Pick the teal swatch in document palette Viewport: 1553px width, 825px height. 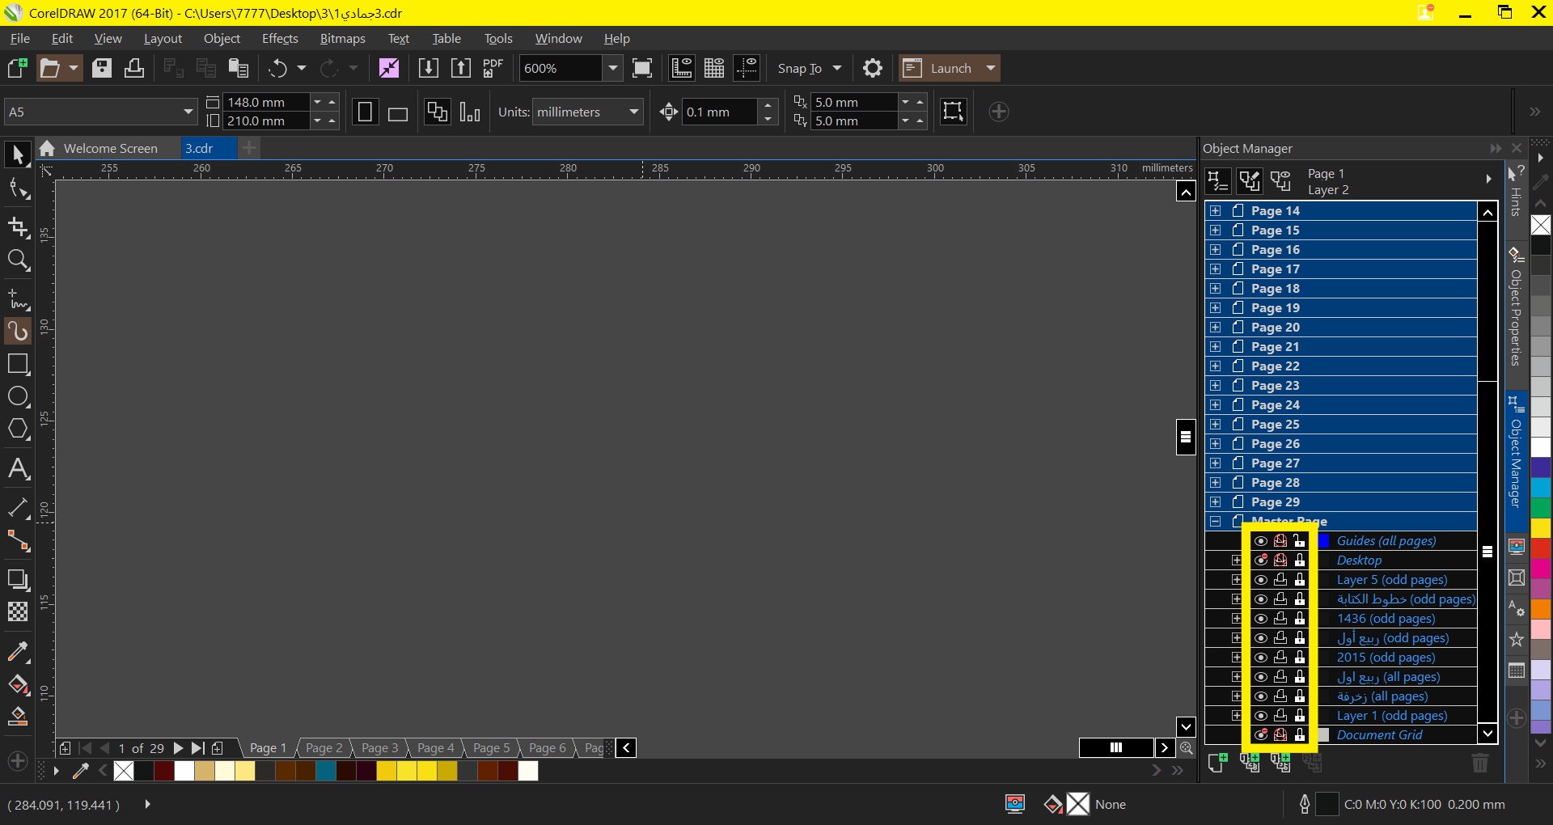click(326, 771)
